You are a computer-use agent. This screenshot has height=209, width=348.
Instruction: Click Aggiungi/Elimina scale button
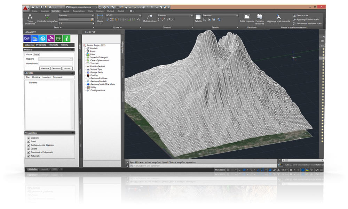[306, 19]
